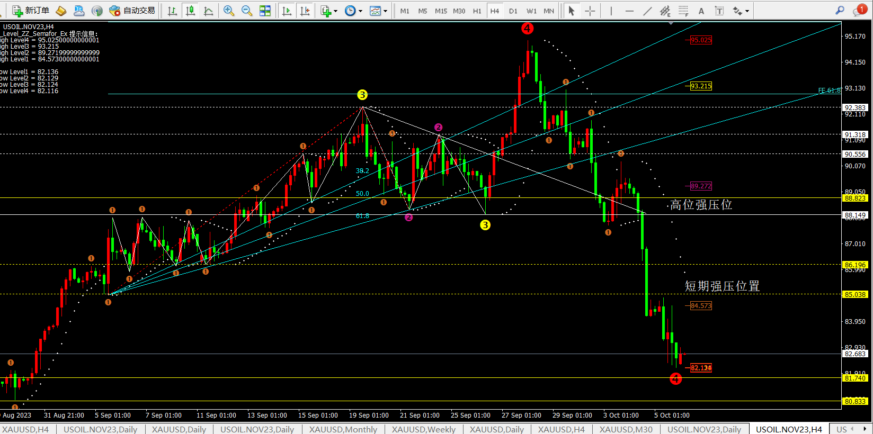Open the search magnifier
Image resolution: width=873 pixels, height=434 pixels.
click(840, 10)
